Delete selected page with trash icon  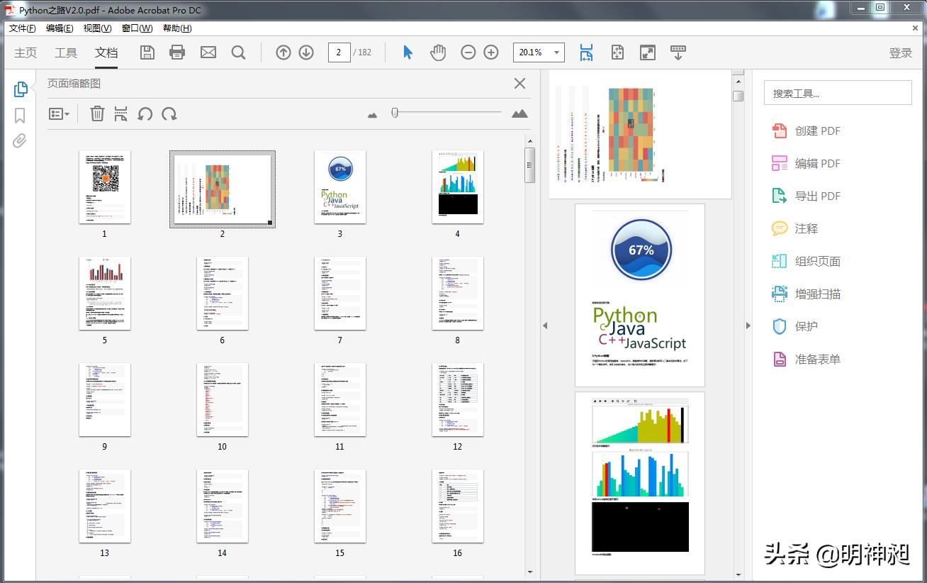click(97, 113)
